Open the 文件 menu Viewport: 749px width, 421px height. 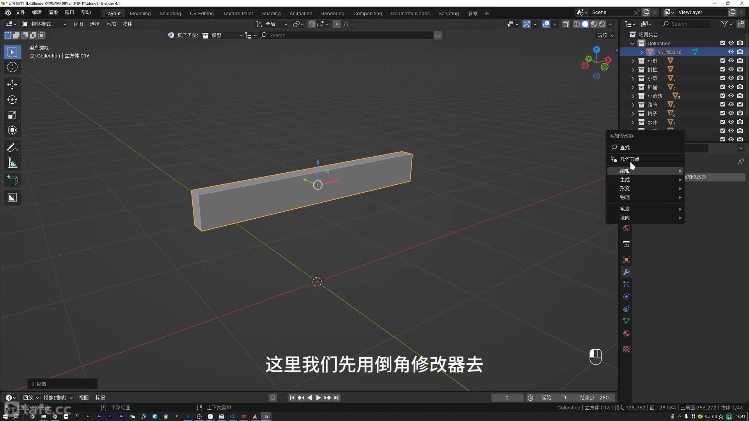click(20, 12)
